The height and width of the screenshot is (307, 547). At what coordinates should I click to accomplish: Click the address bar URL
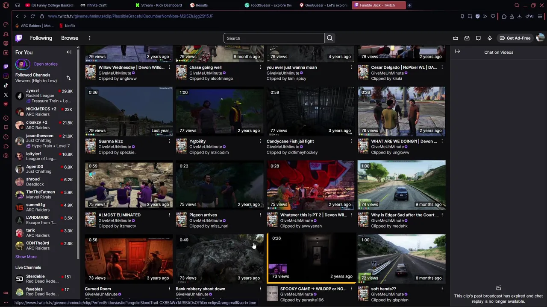point(130,16)
